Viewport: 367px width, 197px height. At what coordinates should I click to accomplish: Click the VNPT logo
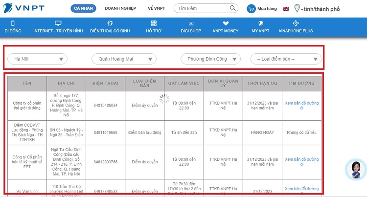(23, 8)
